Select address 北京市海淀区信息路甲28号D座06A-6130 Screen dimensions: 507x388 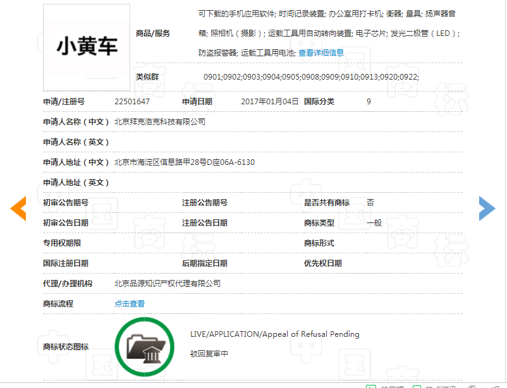[x=185, y=162]
